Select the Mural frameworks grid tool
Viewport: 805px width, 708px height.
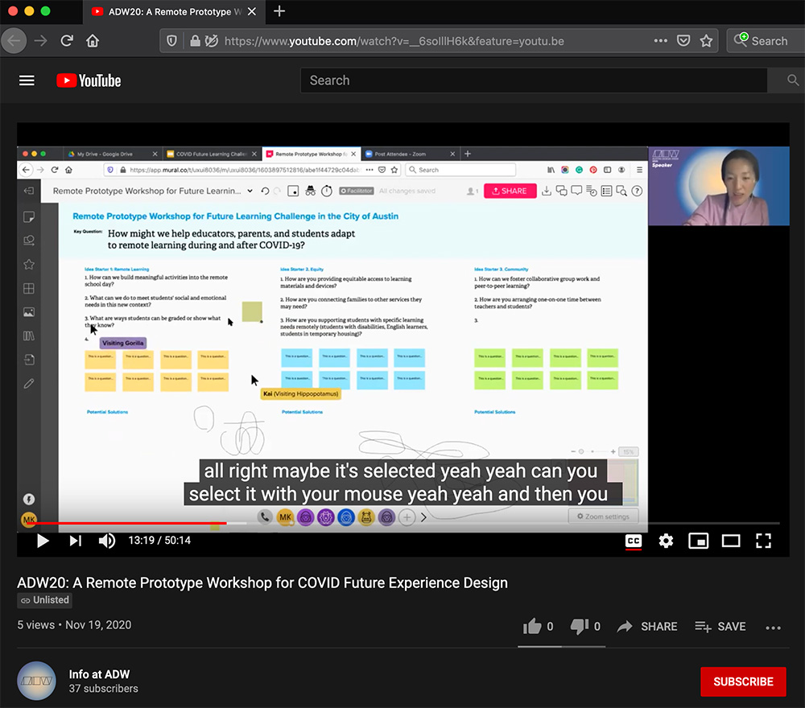point(29,288)
